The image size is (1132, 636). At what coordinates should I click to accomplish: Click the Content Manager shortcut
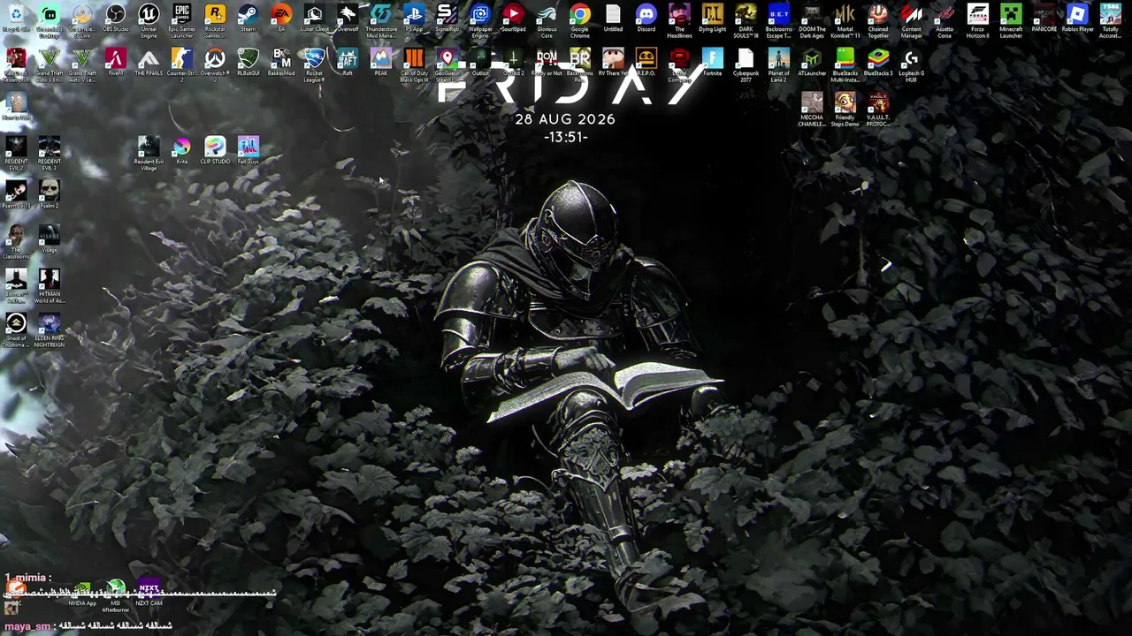(912, 21)
